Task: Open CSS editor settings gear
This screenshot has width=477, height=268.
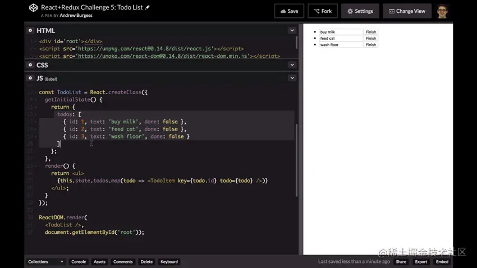Action: tap(30, 64)
